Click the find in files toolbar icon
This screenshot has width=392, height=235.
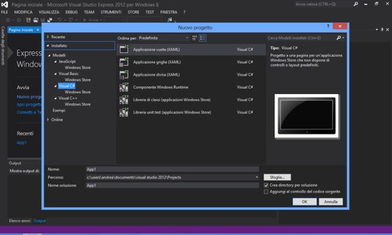tap(170, 19)
